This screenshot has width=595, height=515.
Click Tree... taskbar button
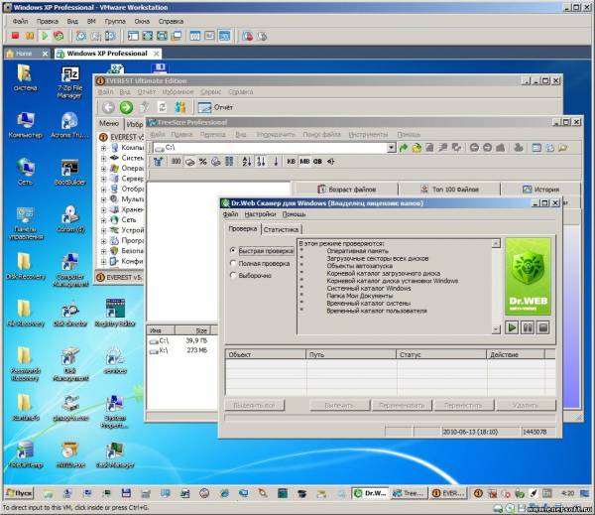pos(409,493)
